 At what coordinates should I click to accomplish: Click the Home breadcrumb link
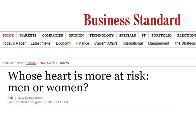pos(31,63)
